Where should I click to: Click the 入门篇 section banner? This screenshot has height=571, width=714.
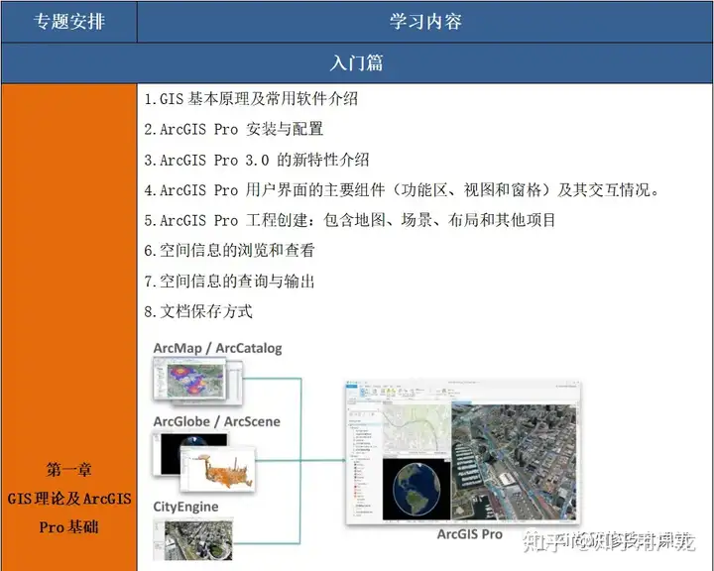[357, 62]
